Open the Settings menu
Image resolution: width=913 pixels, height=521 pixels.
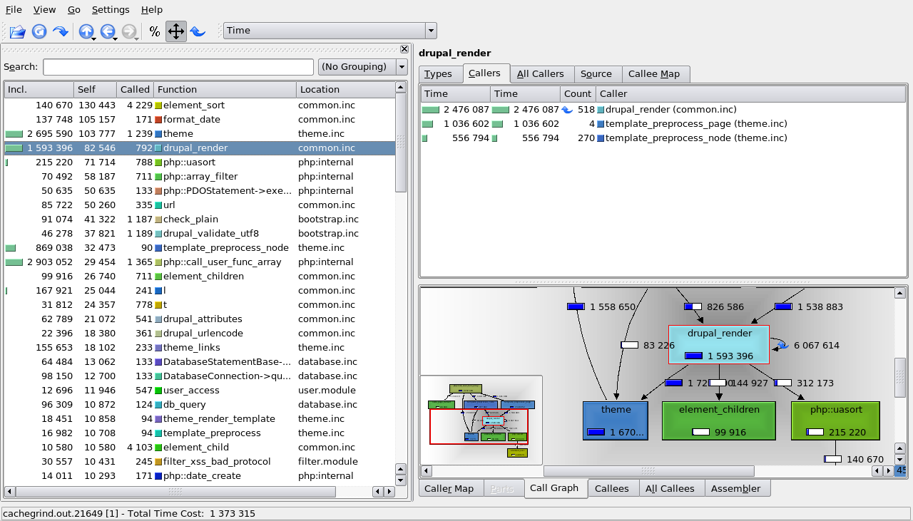point(111,10)
